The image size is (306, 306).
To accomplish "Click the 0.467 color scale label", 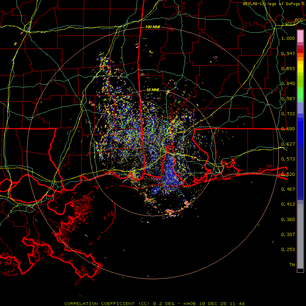I will [288, 189].
